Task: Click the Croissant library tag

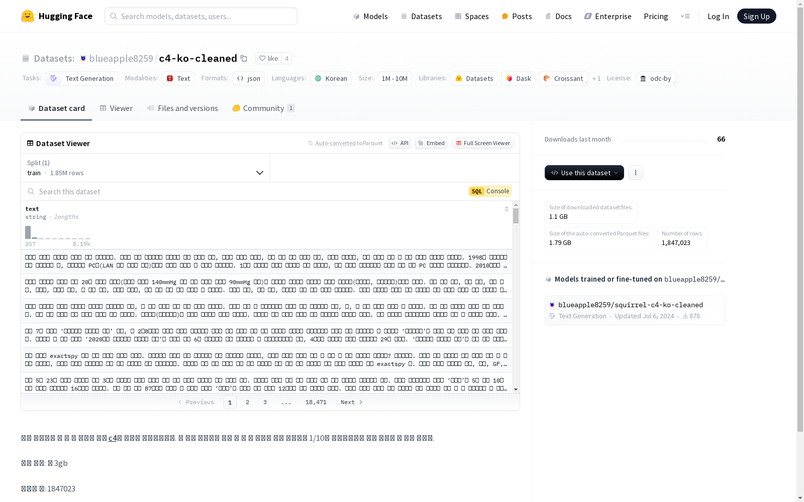Action: [563, 78]
